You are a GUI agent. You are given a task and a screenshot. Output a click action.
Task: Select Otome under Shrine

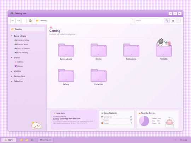[x=19, y=66]
